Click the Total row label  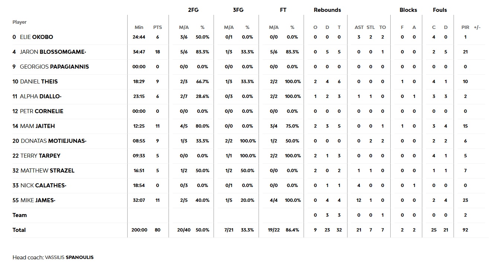pos(19,230)
